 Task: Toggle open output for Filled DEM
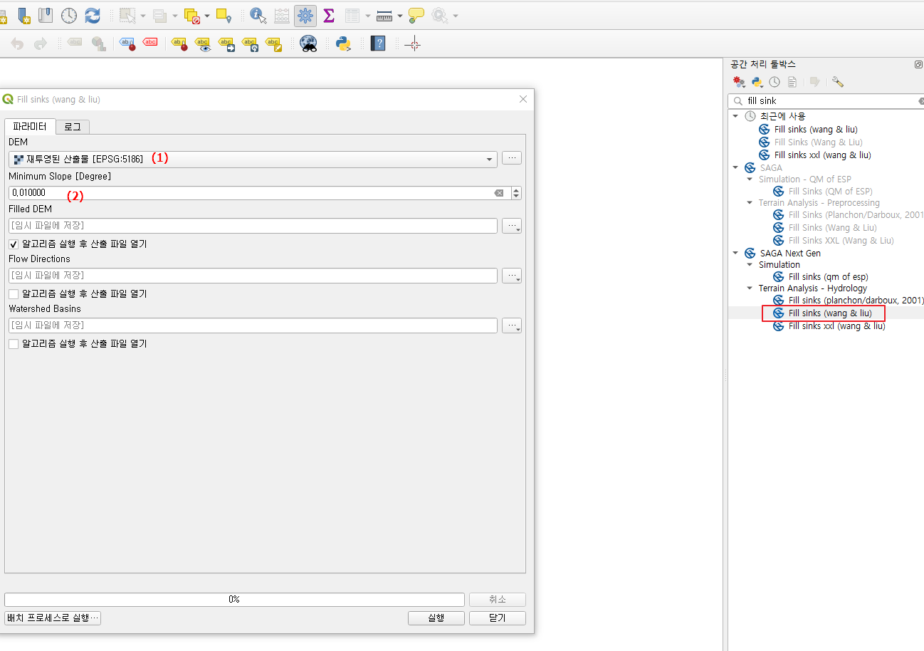pyautogui.click(x=14, y=244)
